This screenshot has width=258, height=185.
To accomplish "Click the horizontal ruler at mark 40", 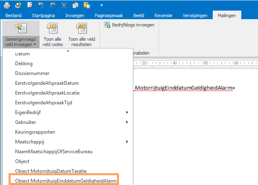I will pos(175,63).
